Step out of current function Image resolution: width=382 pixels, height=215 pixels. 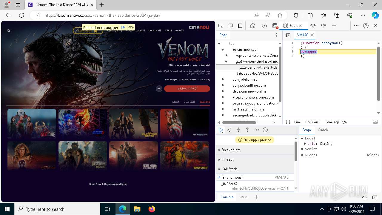[247, 130]
